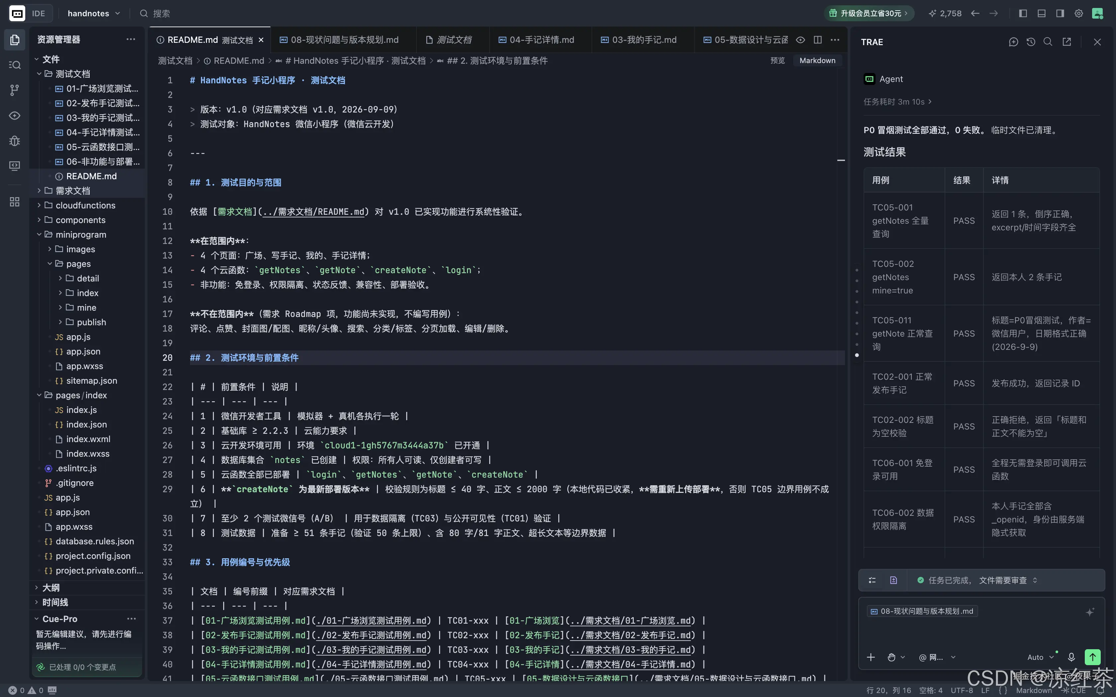
Task: Click README.md in the breadcrumb path
Action: pos(238,61)
